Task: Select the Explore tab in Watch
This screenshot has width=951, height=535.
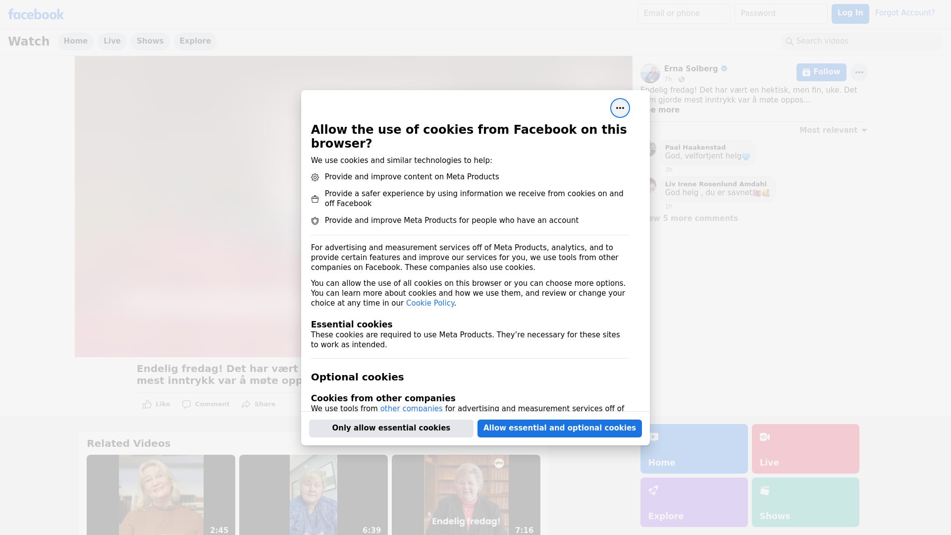Action: 195,42
